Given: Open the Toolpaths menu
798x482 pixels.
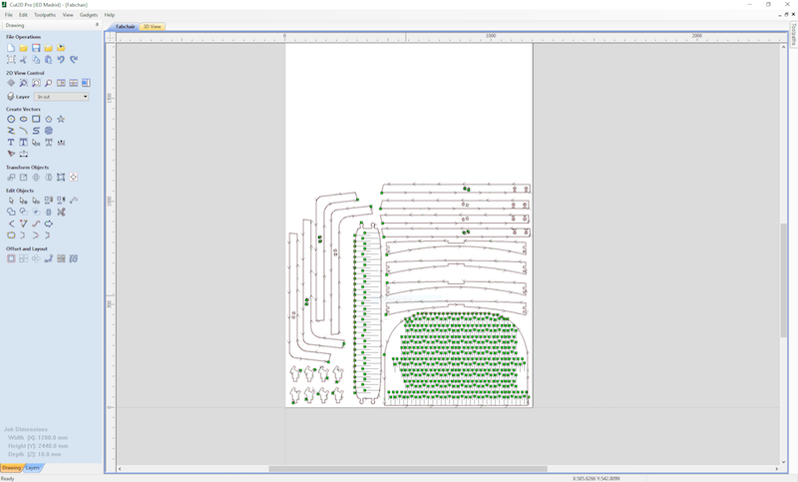Looking at the screenshot, I should click(45, 15).
